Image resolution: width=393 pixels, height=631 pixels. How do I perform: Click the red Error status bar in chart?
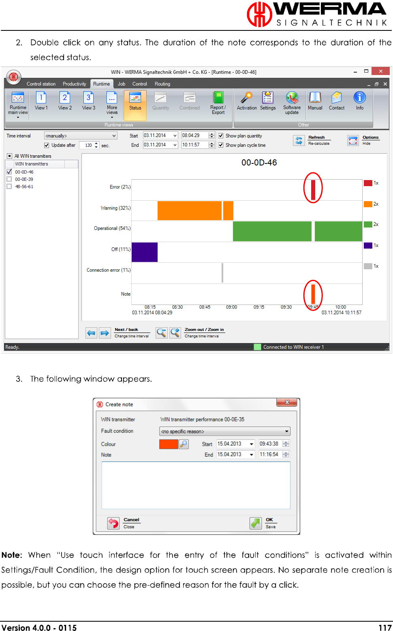(313, 190)
